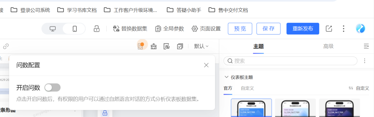The image size is (374, 117).
Task: Click the 保存 save button
Action: click(x=268, y=29)
